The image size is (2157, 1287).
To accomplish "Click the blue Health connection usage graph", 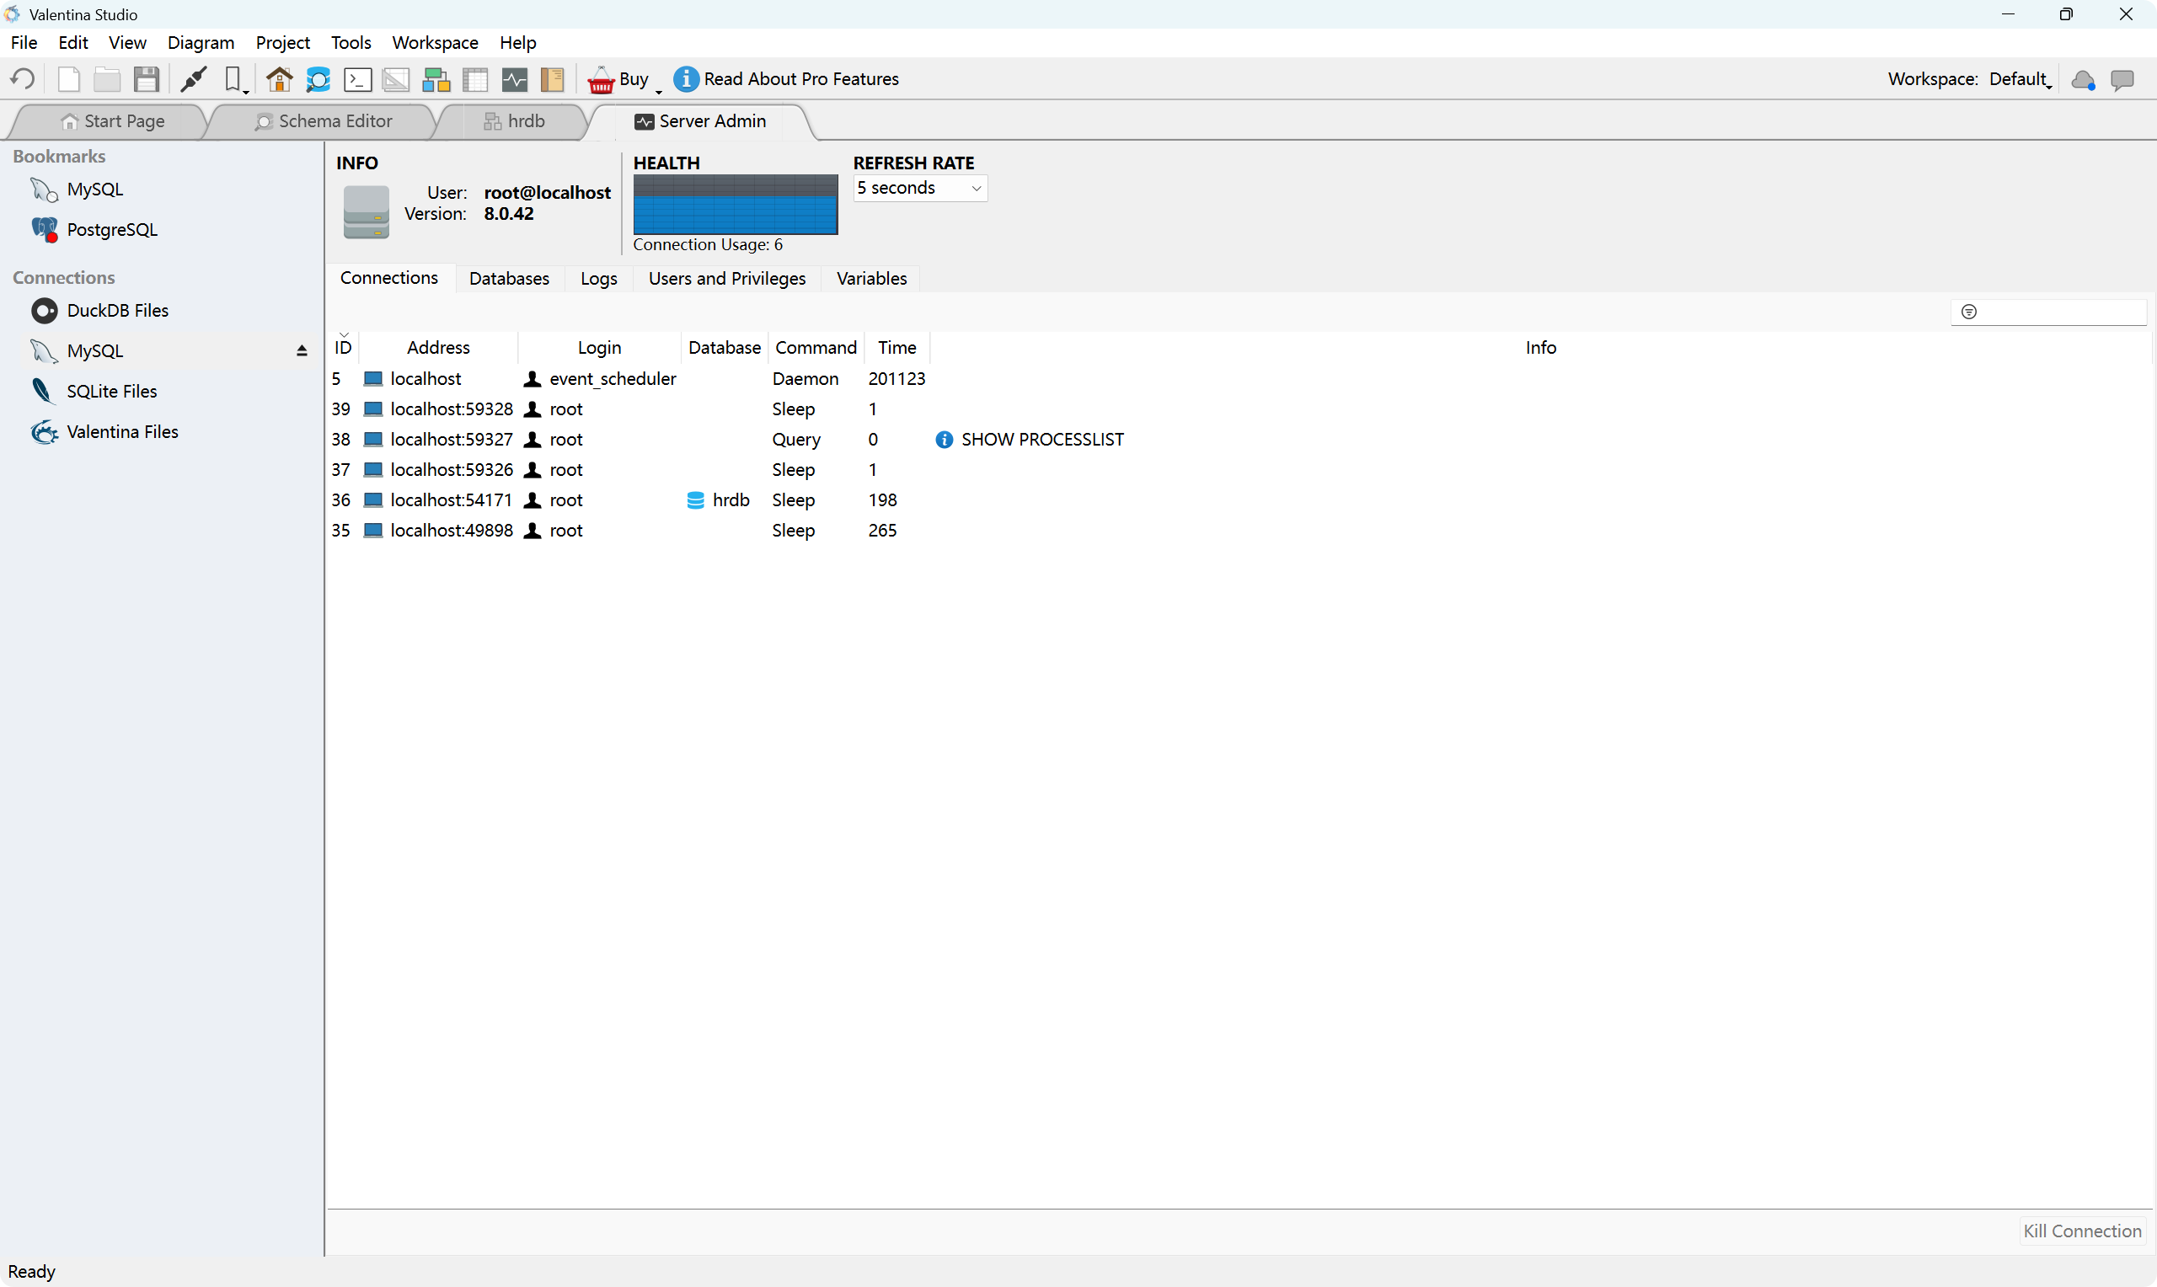I will (735, 204).
